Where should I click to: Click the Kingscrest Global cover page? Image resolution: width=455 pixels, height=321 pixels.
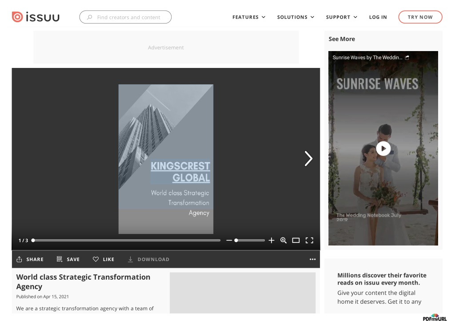[x=166, y=159]
